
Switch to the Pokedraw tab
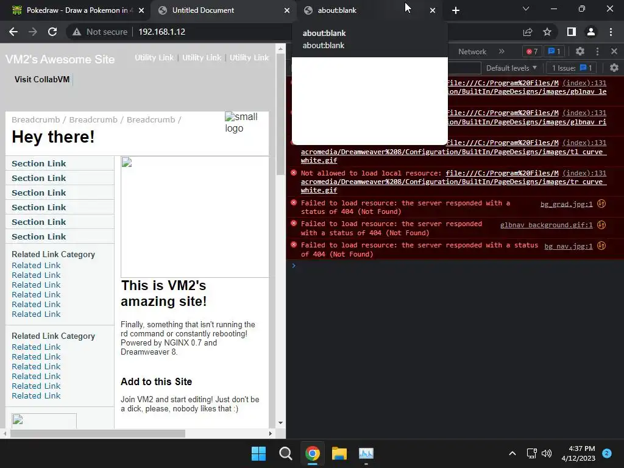tap(76, 10)
